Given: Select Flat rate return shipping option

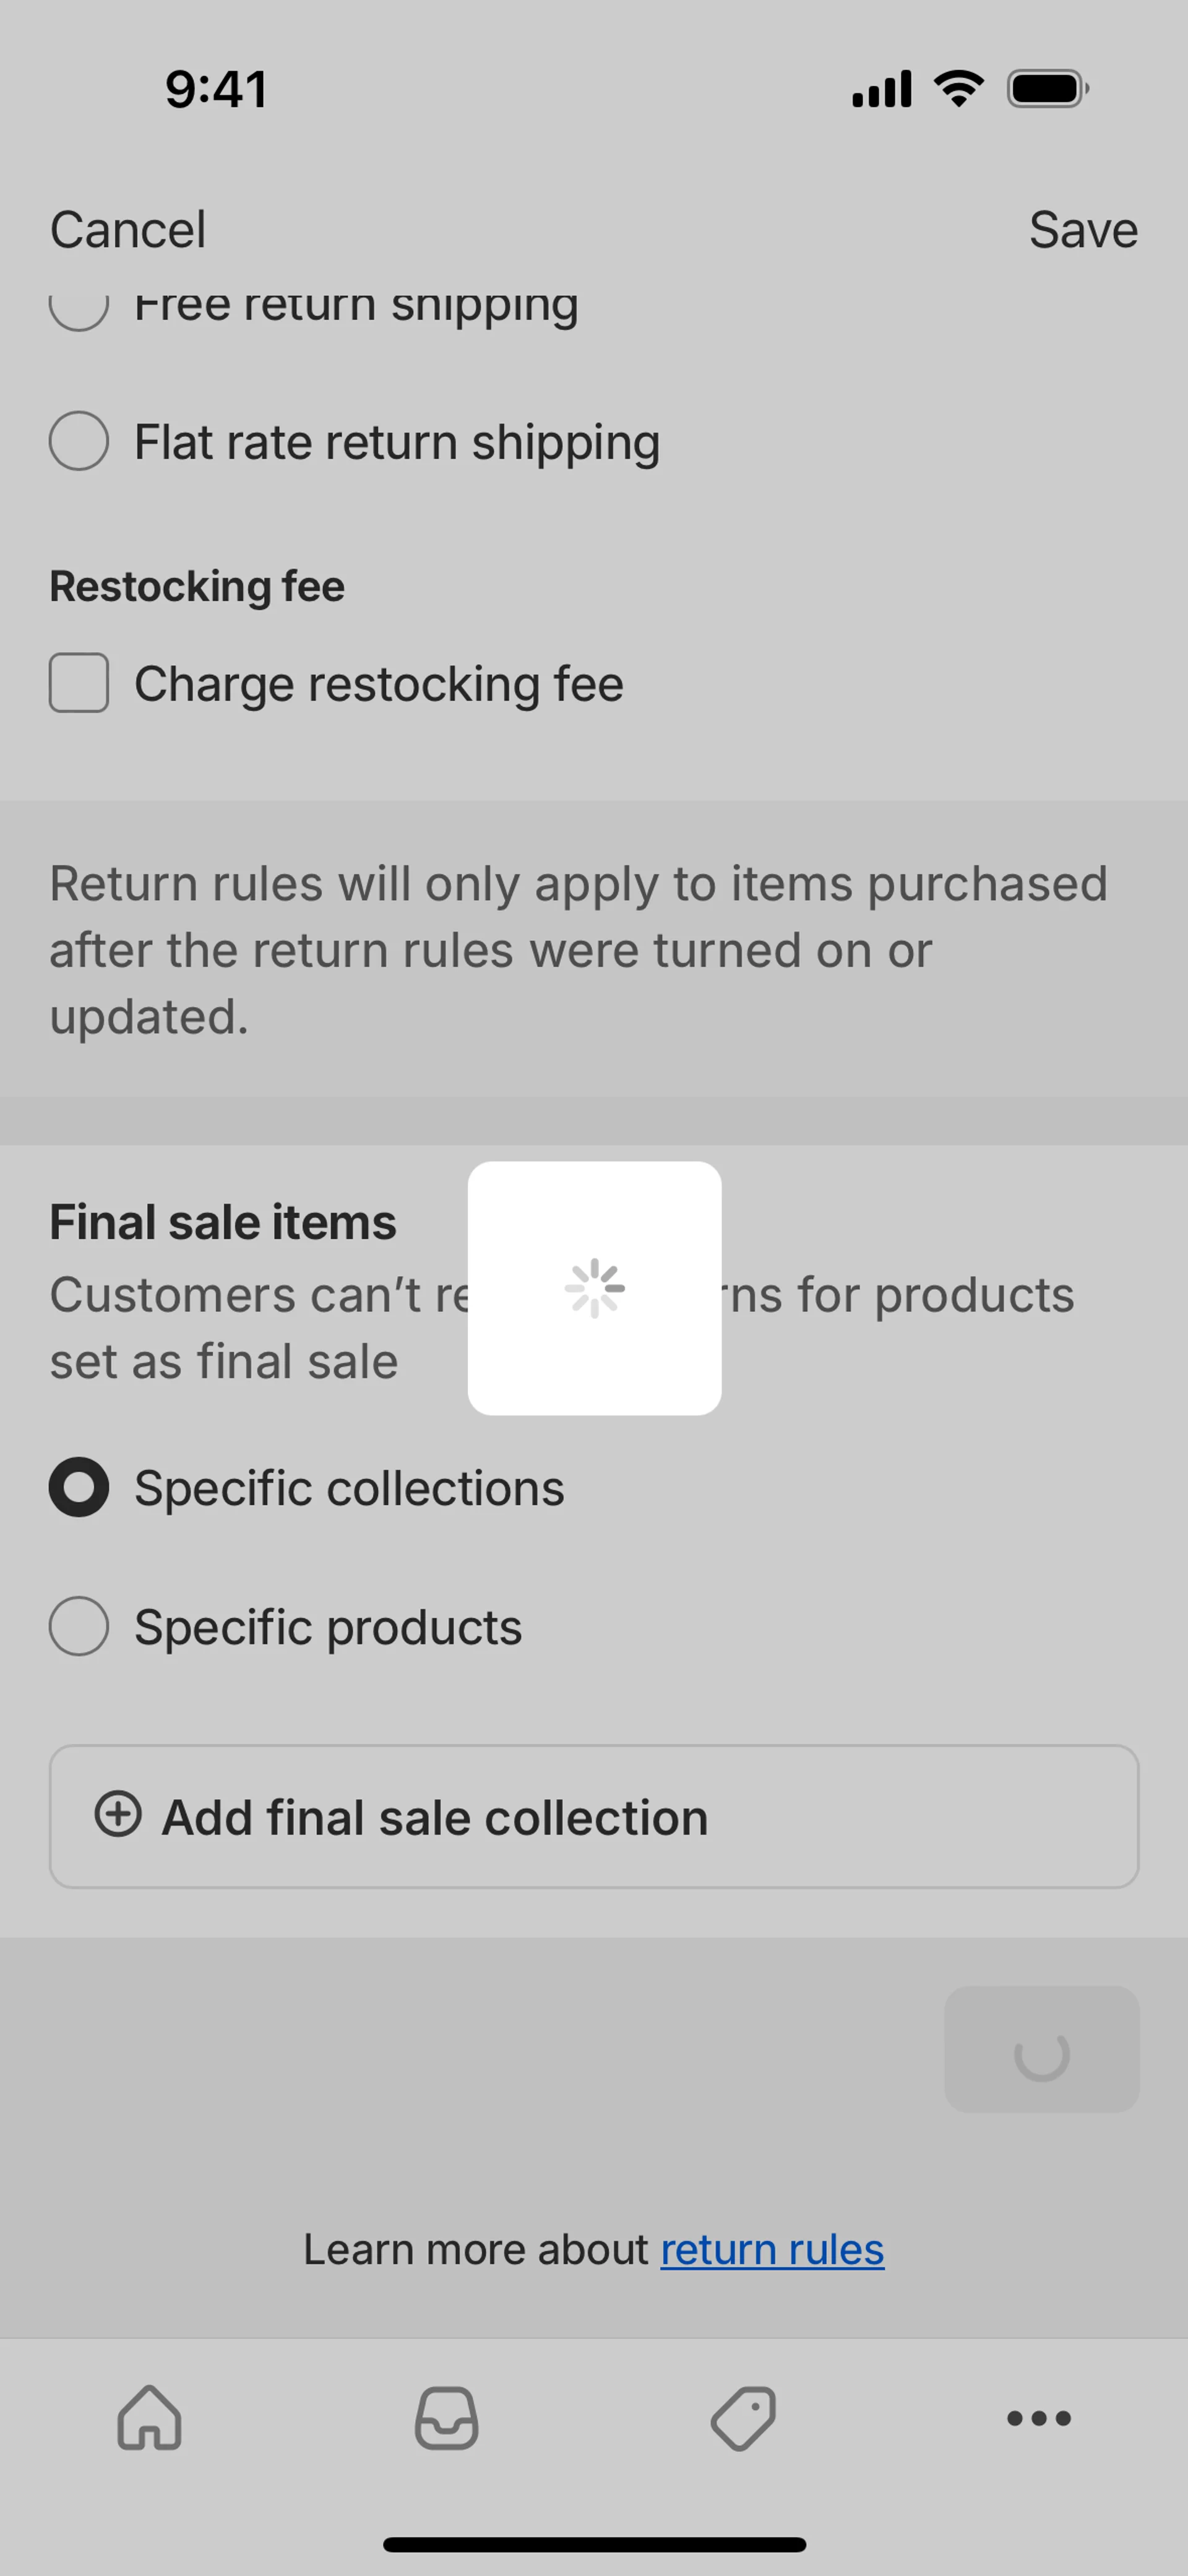Looking at the screenshot, I should pyautogui.click(x=79, y=441).
